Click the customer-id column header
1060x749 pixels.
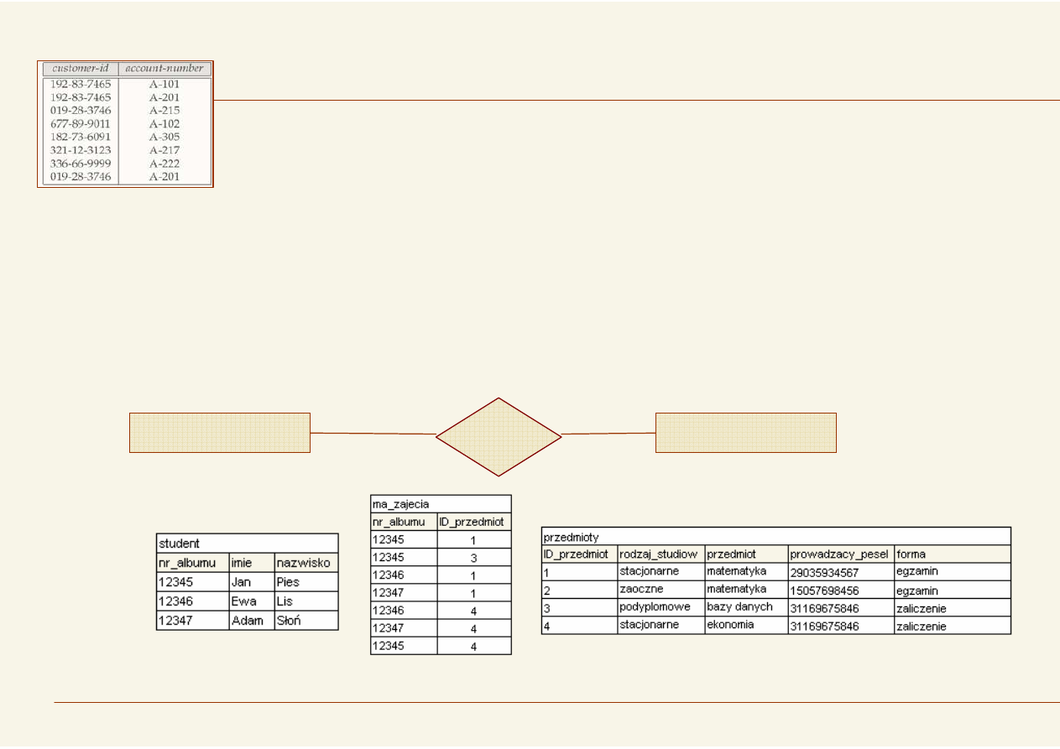point(81,68)
